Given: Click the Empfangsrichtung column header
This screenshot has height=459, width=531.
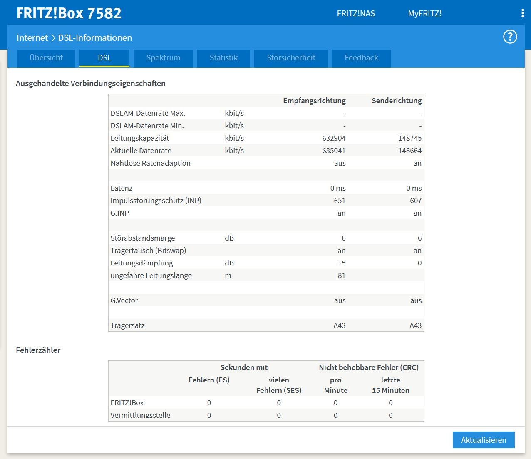Looking at the screenshot, I should (314, 101).
